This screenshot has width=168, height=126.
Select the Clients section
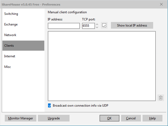tap(23, 46)
